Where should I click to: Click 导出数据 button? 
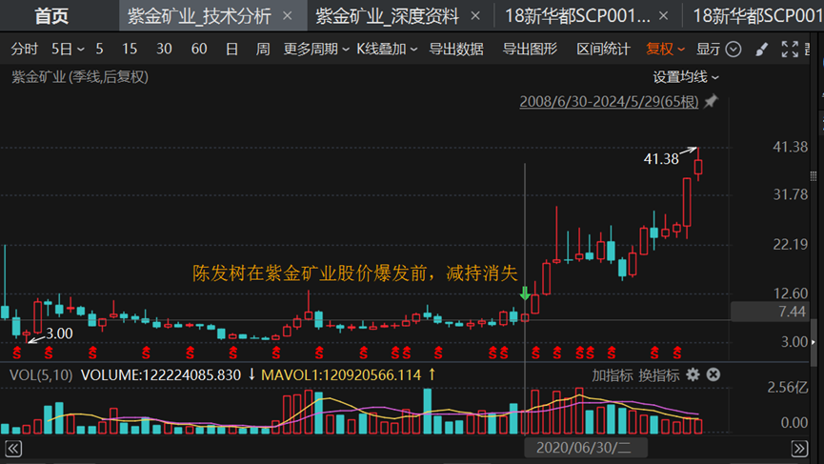point(456,49)
